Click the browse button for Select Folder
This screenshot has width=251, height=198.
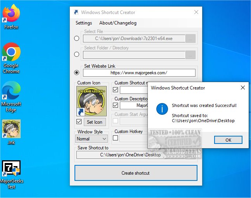(x=190, y=55)
